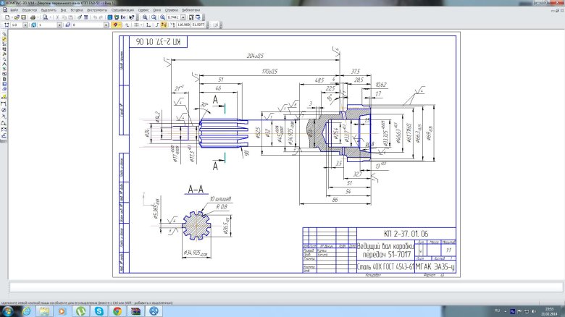Click the RU language indicator in tray
This screenshot has height=317, width=565.
(498, 310)
